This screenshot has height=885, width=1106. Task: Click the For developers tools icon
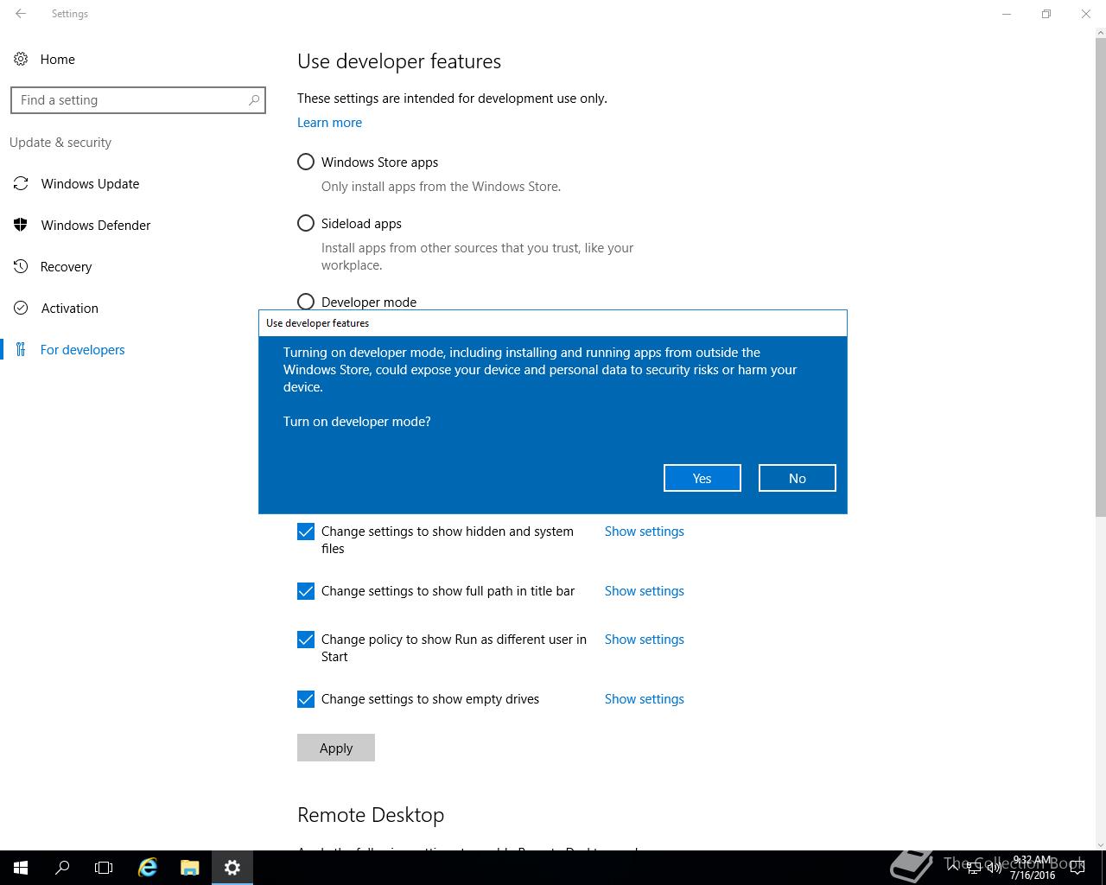(x=21, y=349)
